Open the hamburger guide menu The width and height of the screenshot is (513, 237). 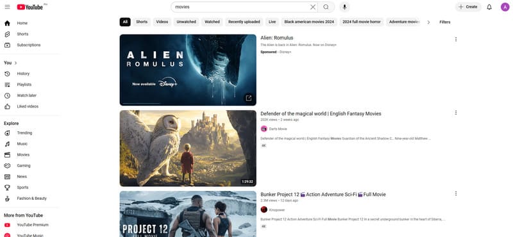[7, 7]
